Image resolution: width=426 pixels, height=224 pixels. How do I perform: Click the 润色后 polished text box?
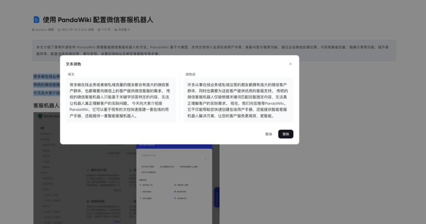tap(238, 100)
